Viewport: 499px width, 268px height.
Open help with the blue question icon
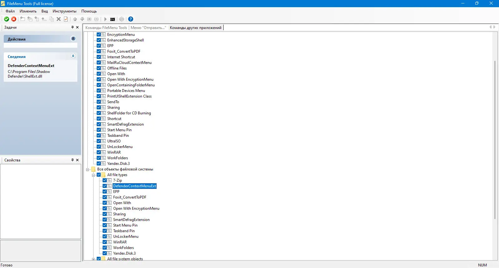coord(131,19)
